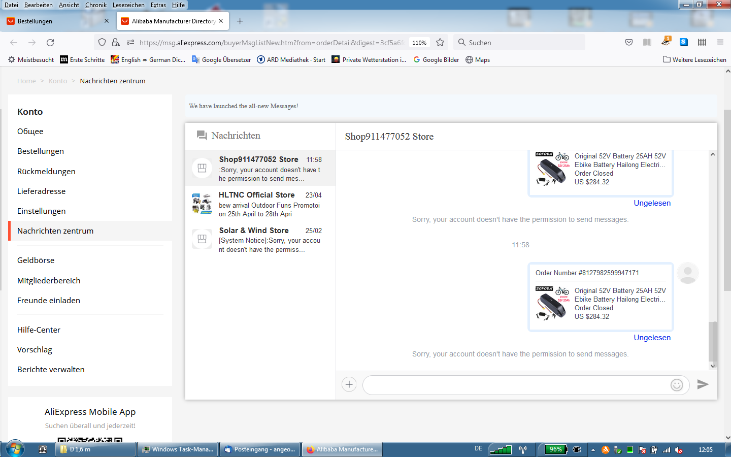Click the Pocket save icon

click(629, 42)
